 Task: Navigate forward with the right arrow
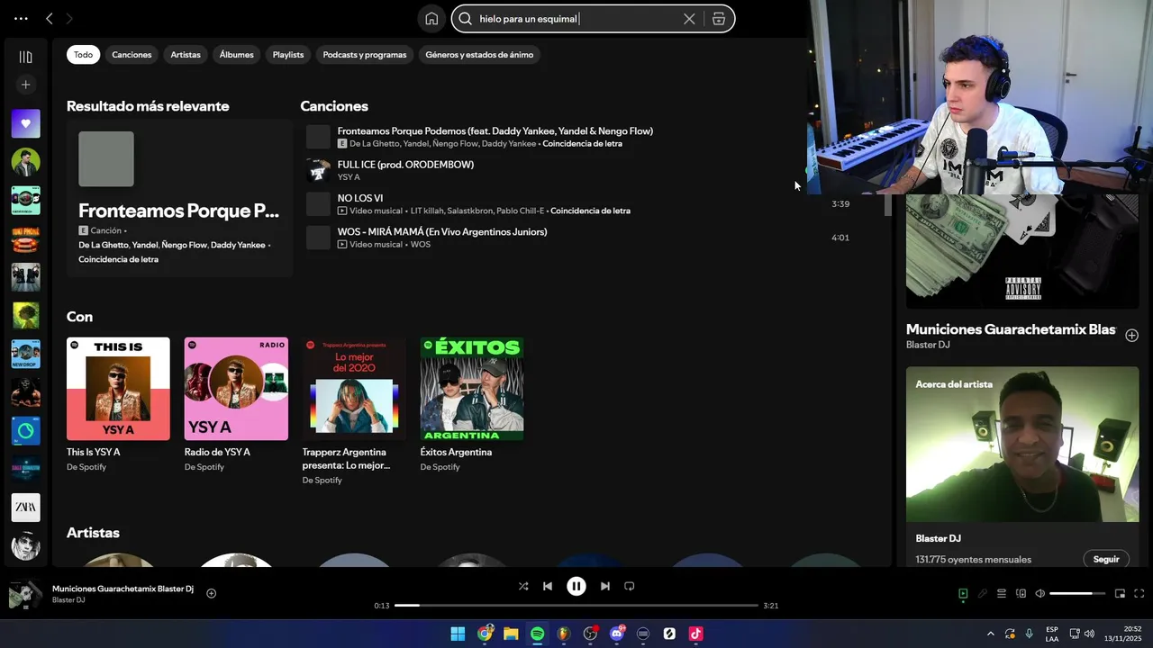pyautogui.click(x=70, y=18)
